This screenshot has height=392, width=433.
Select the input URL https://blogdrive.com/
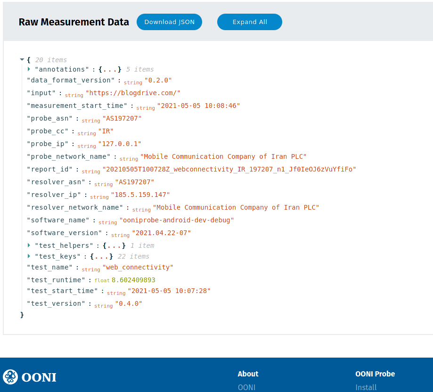[133, 93]
